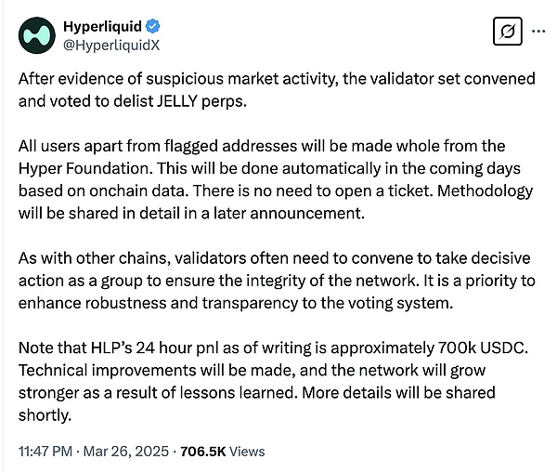Open the Hyperliquid display name link
The width and height of the screenshot is (557, 472).
pos(102,24)
